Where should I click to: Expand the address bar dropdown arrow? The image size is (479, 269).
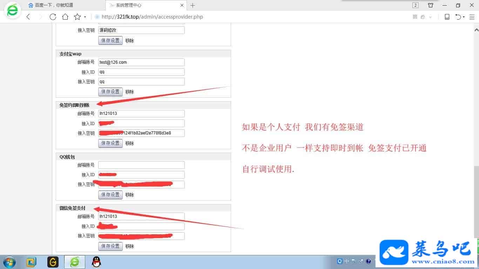[x=431, y=17]
